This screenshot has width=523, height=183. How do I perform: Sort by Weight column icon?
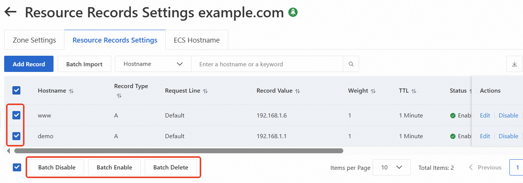[x=373, y=91]
